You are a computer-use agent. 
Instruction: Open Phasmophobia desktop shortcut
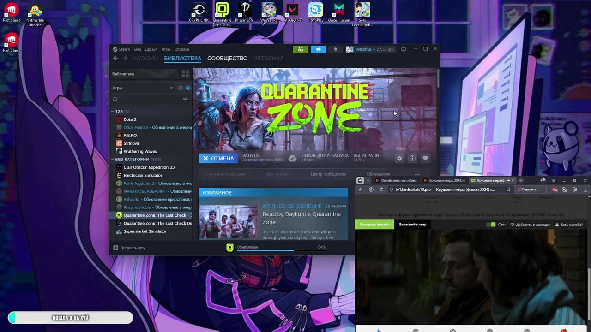click(245, 12)
